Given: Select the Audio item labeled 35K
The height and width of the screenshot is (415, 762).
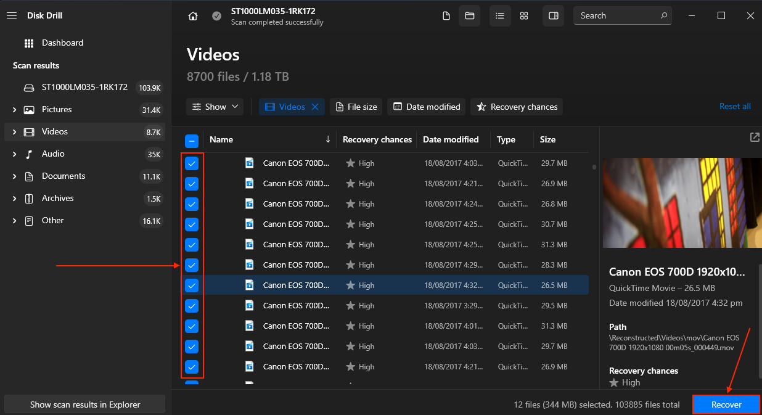Looking at the screenshot, I should pos(85,154).
